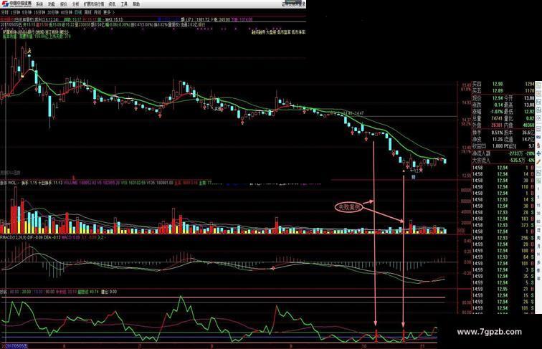Click the sidebar 30-minute period button
The image size is (542, 349).
[538, 214]
